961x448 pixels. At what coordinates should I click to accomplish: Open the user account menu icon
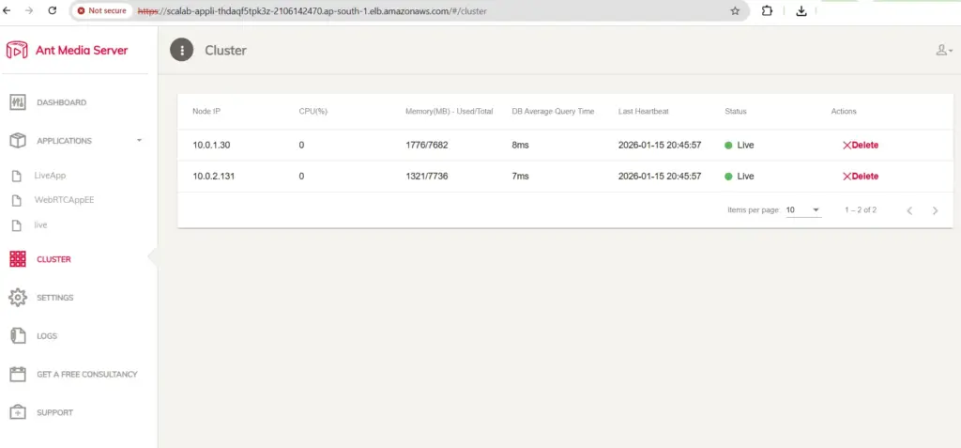click(x=943, y=51)
